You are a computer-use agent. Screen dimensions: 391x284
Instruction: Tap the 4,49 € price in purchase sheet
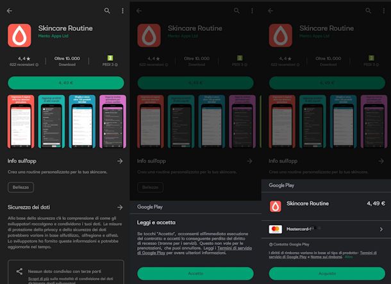[x=376, y=203]
